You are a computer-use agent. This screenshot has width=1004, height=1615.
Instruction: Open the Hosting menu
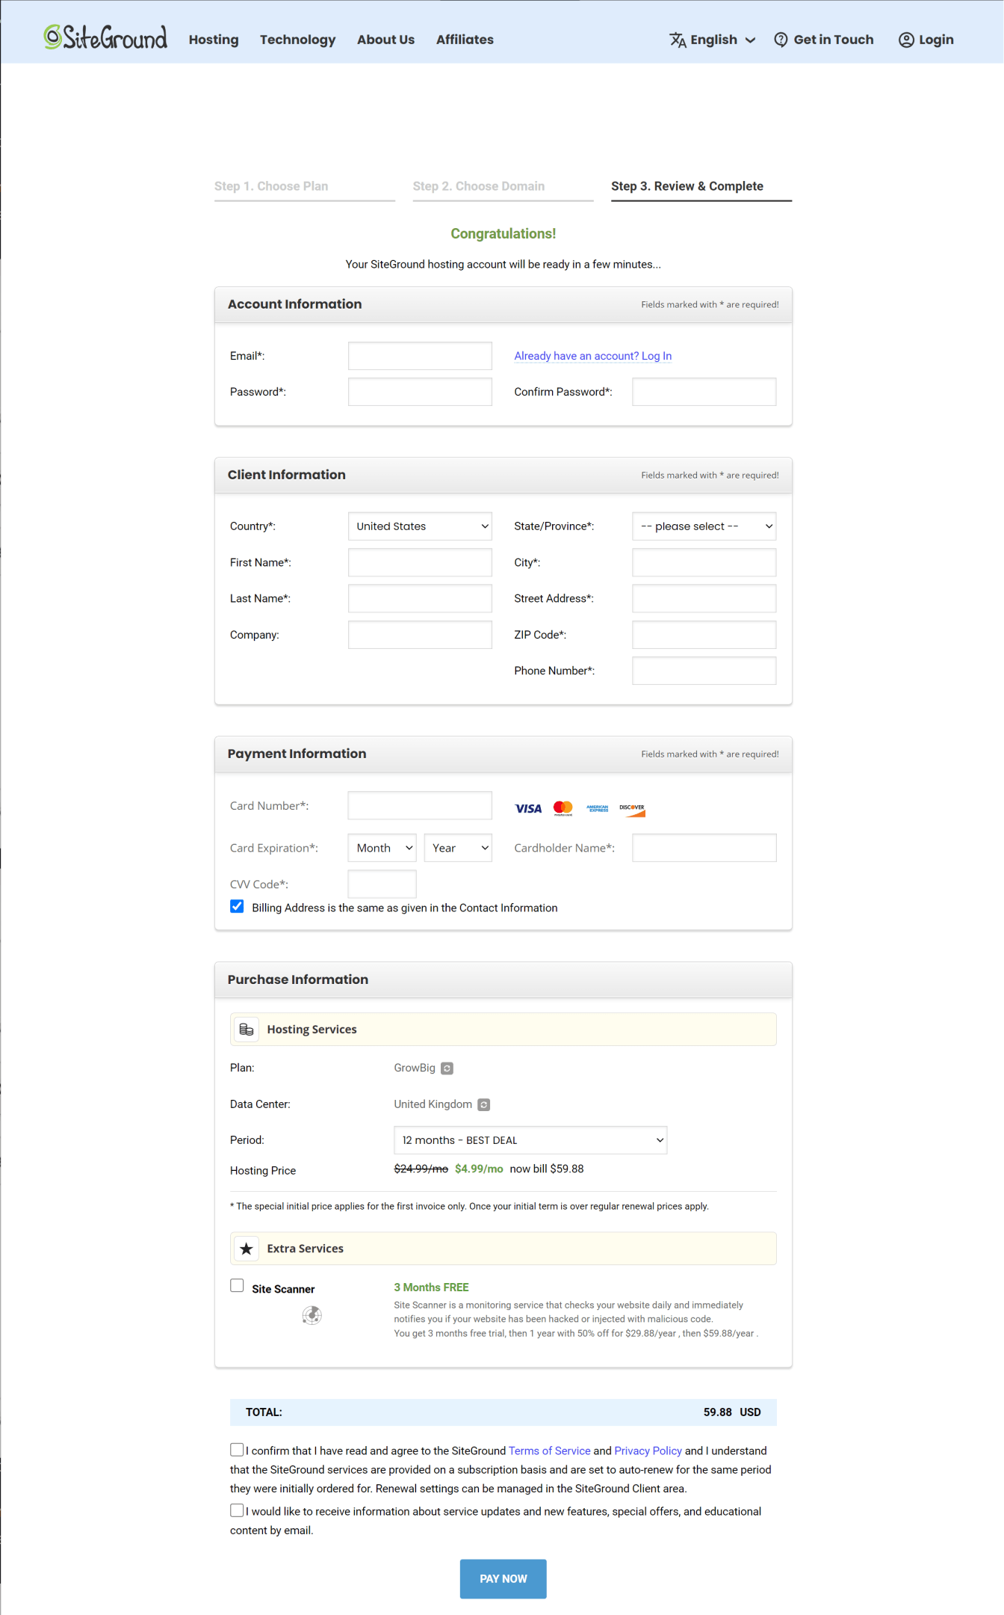[x=214, y=40]
